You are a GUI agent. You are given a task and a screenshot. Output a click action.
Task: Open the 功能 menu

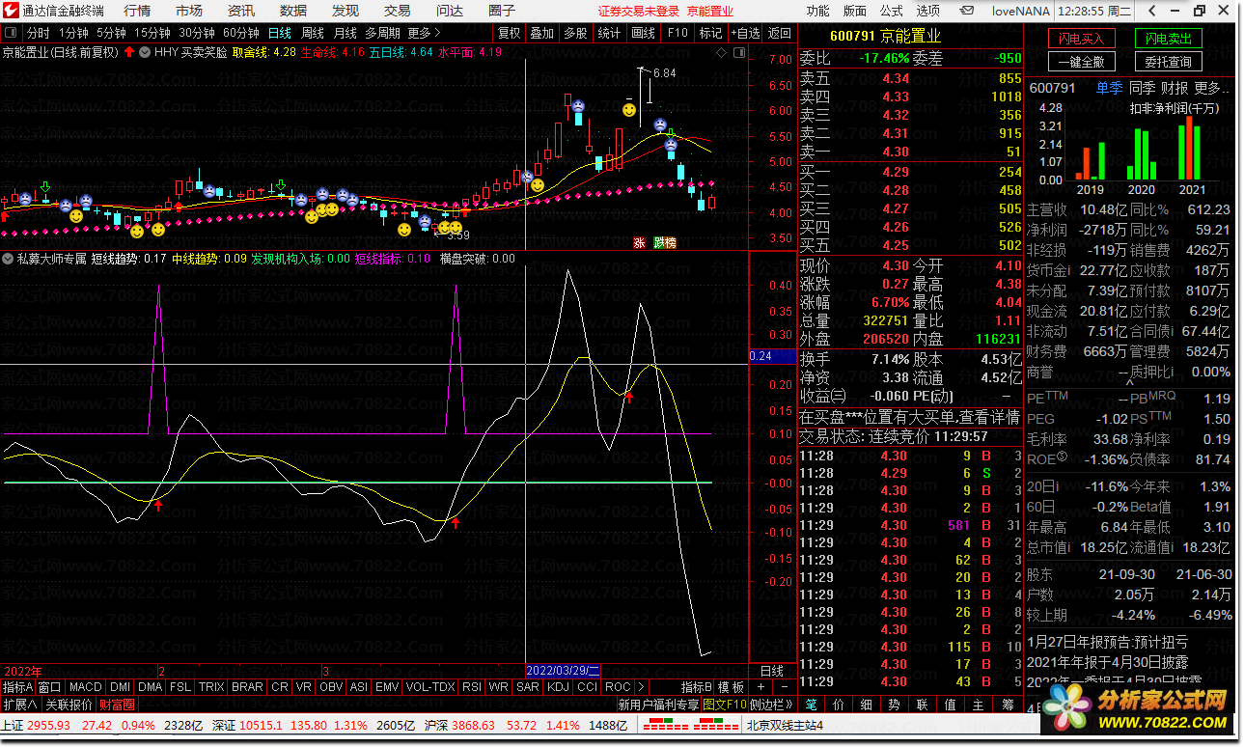coord(817,11)
